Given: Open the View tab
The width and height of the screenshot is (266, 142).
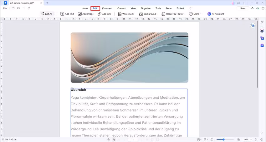Looking at the screenshot, I should [x=133, y=8].
